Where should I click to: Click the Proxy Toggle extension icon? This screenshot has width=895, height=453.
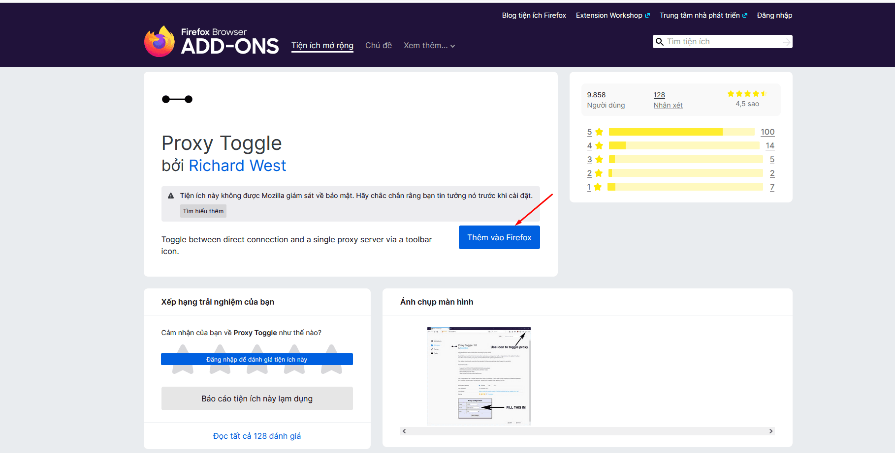[x=177, y=99]
